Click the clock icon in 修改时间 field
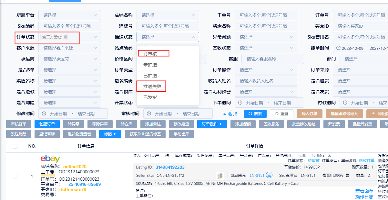 pyautogui.click(x=45, y=114)
